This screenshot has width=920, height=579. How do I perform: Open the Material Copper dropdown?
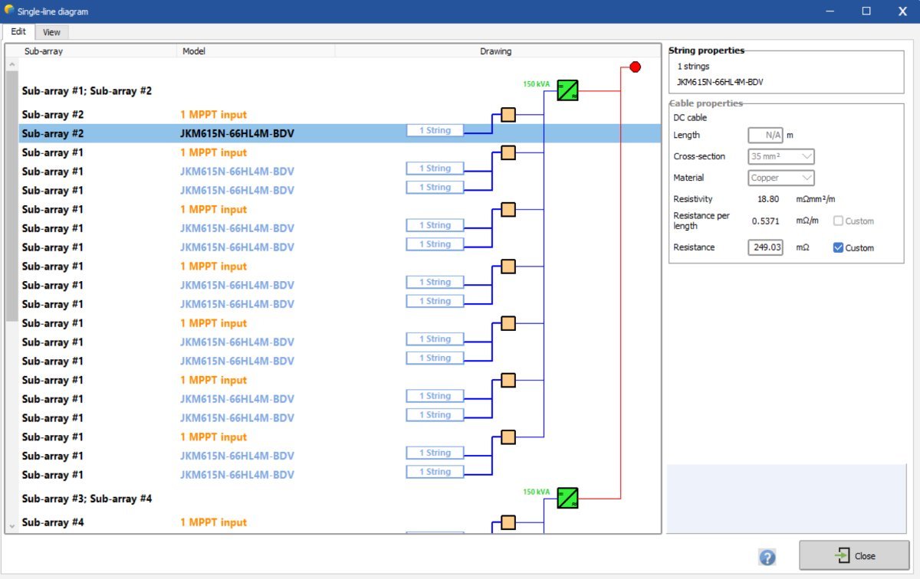[x=781, y=178]
